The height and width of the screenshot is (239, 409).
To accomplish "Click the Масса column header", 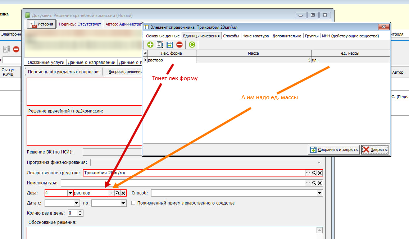I will [x=254, y=53].
